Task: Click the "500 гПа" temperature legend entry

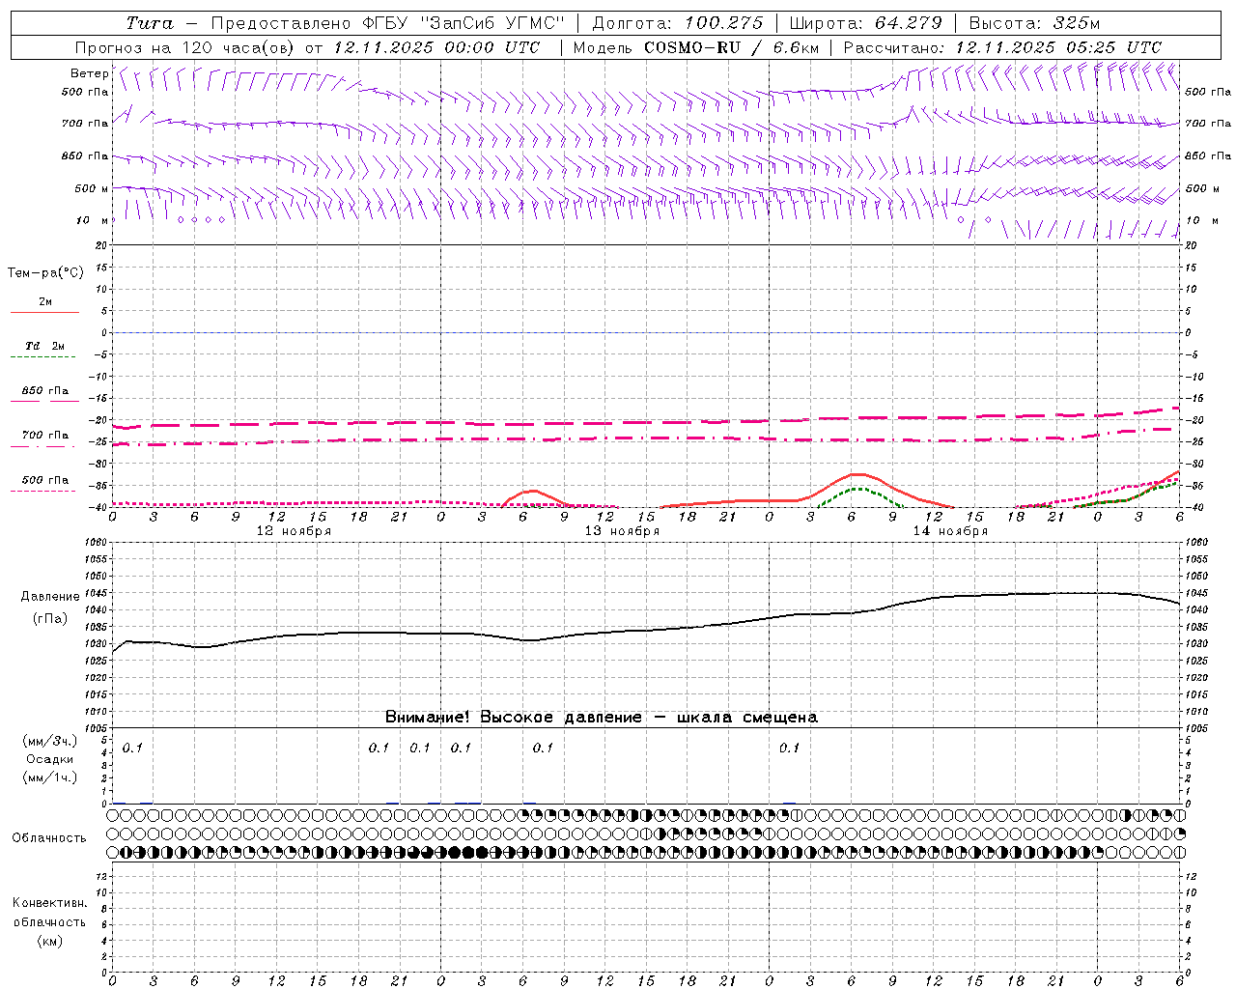Action: [x=44, y=480]
